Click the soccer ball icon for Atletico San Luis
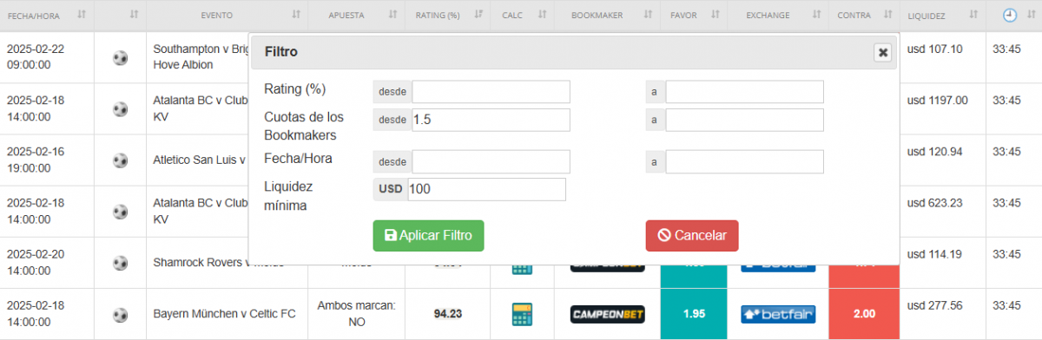1042x340 pixels. [x=120, y=160]
